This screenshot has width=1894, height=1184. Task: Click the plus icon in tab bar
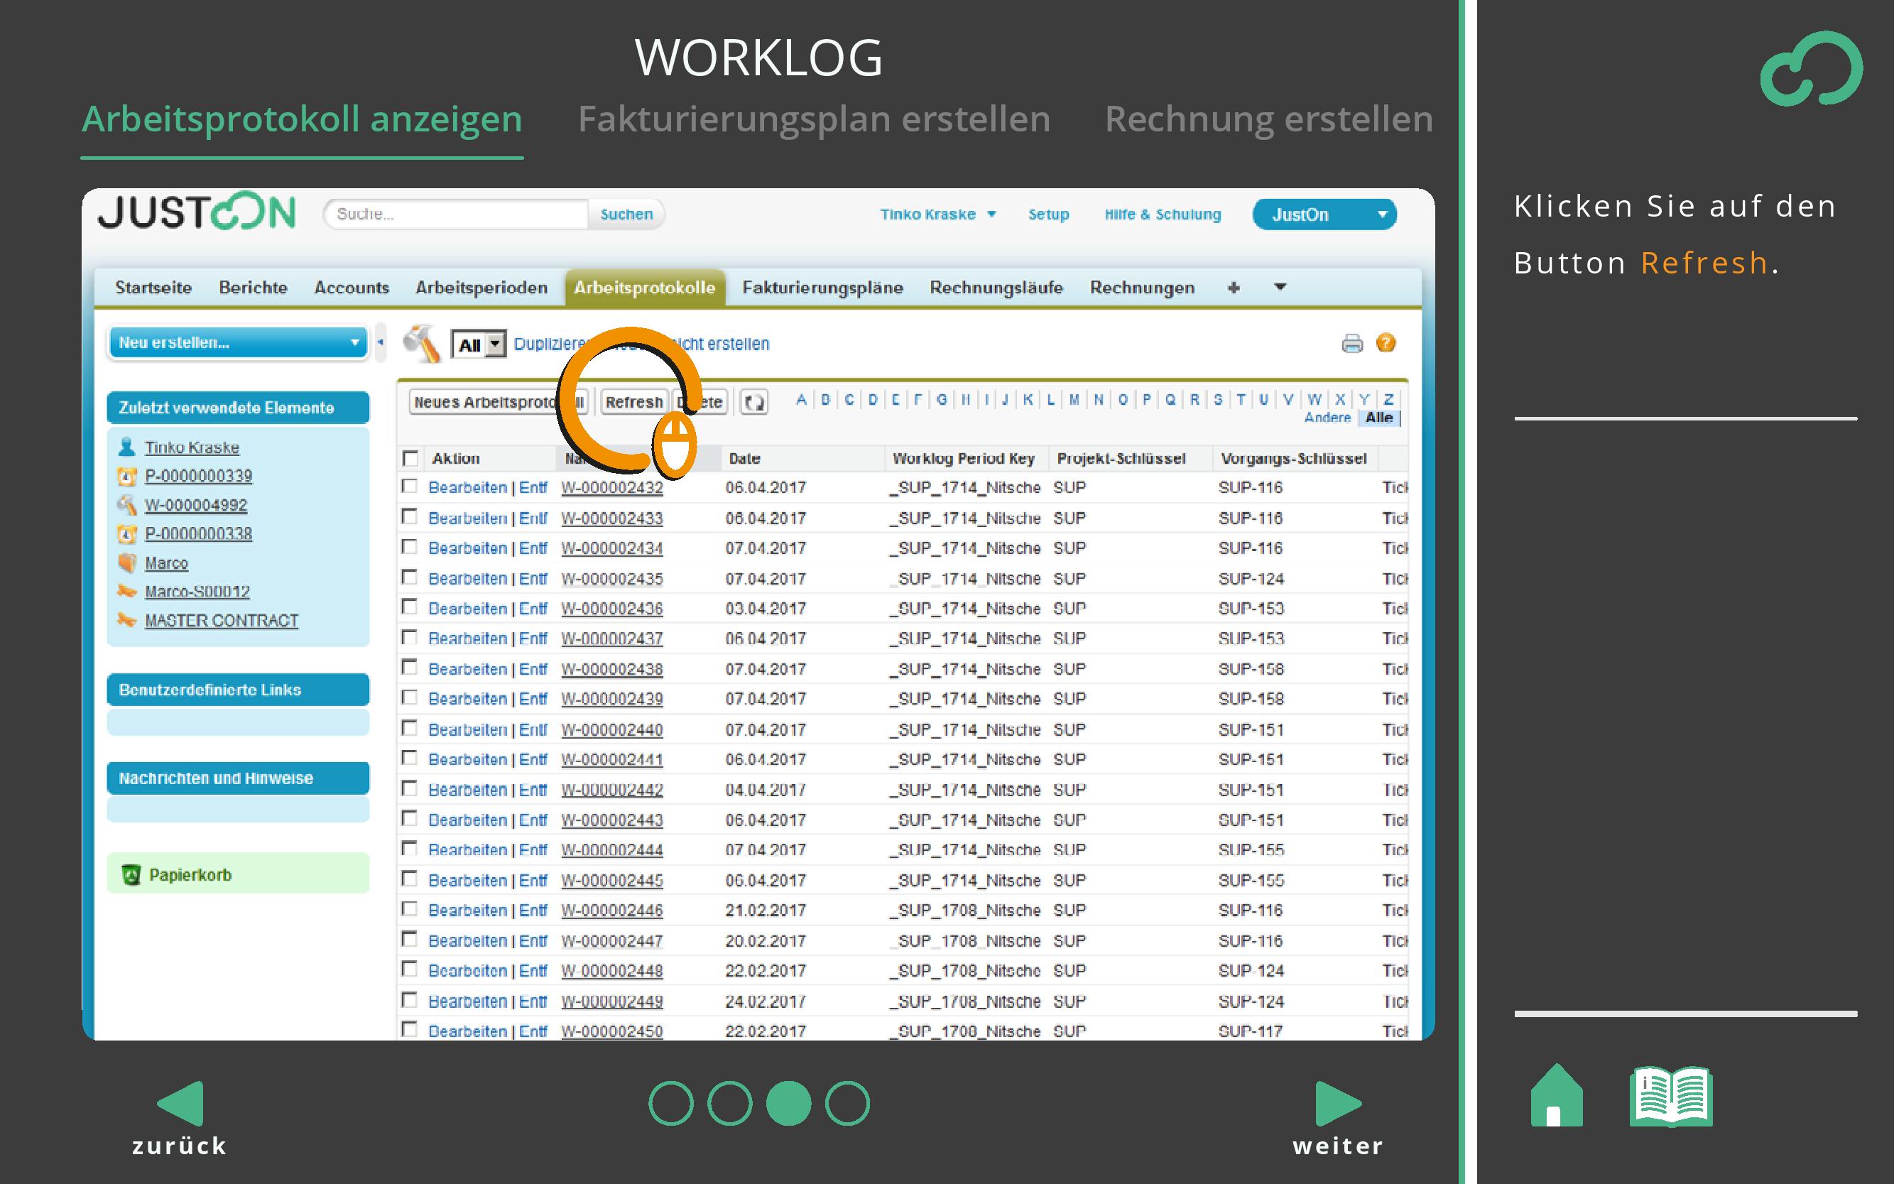(1234, 288)
